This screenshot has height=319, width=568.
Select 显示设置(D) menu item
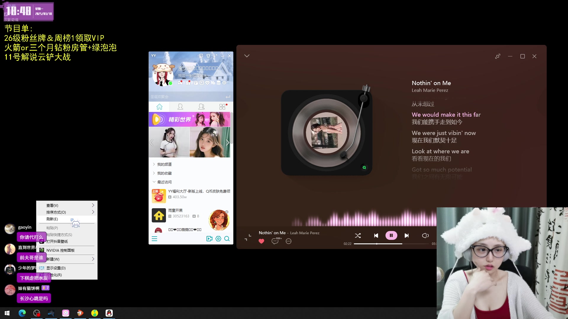point(67,268)
